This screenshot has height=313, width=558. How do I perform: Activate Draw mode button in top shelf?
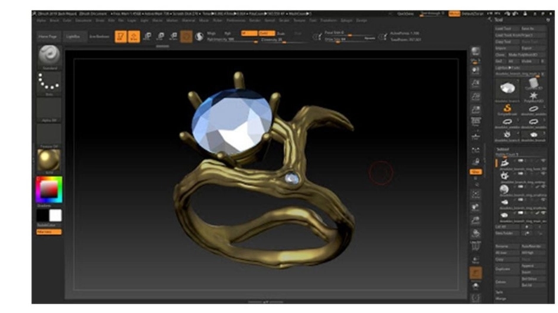click(x=134, y=37)
